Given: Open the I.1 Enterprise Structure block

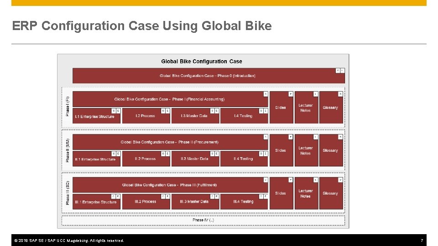Looking at the screenshot, I should [x=97, y=116].
